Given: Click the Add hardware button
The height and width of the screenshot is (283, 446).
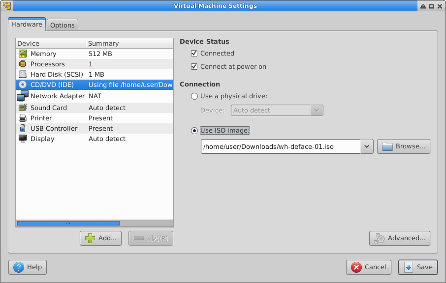Looking at the screenshot, I should click(101, 238).
